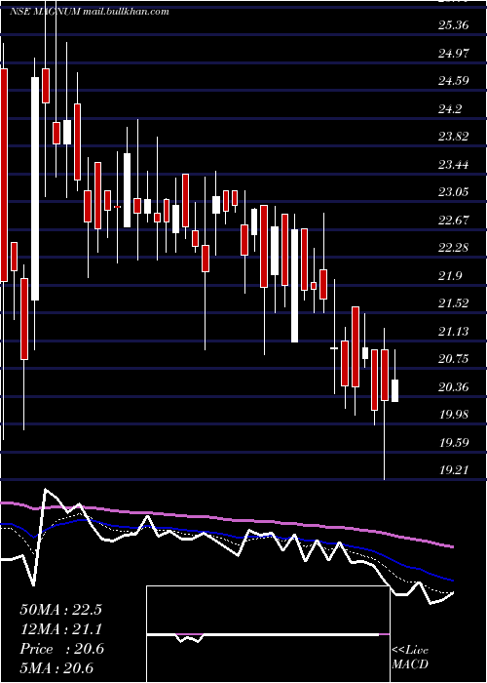The width and height of the screenshot is (487, 683).
Task: Click the 22.28 price axis label
Action: (454, 248)
